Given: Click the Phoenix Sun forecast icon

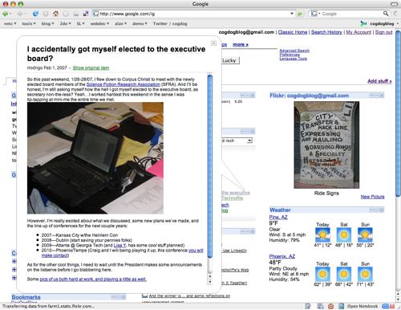Looking at the screenshot, I should pyautogui.click(x=366, y=274).
